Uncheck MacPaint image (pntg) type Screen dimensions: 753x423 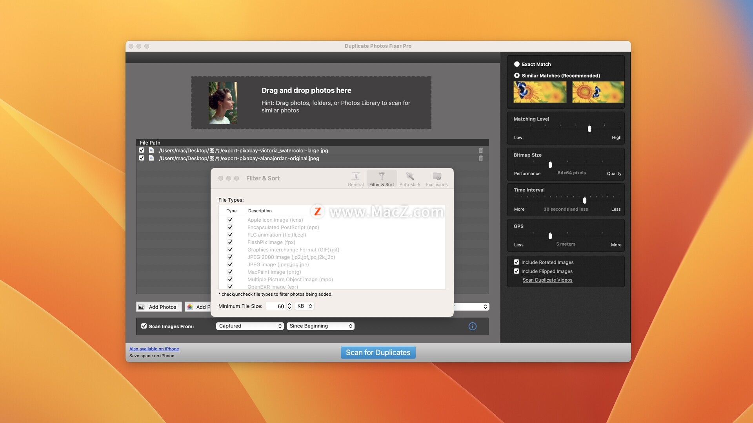tap(230, 272)
